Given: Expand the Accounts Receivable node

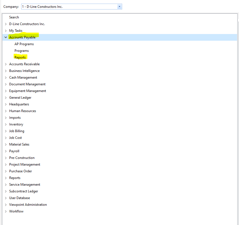Looking at the screenshot, I should [6, 64].
